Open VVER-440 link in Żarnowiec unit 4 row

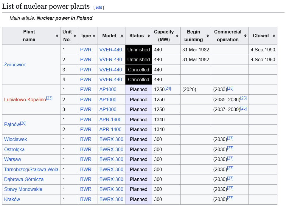tap(111, 79)
